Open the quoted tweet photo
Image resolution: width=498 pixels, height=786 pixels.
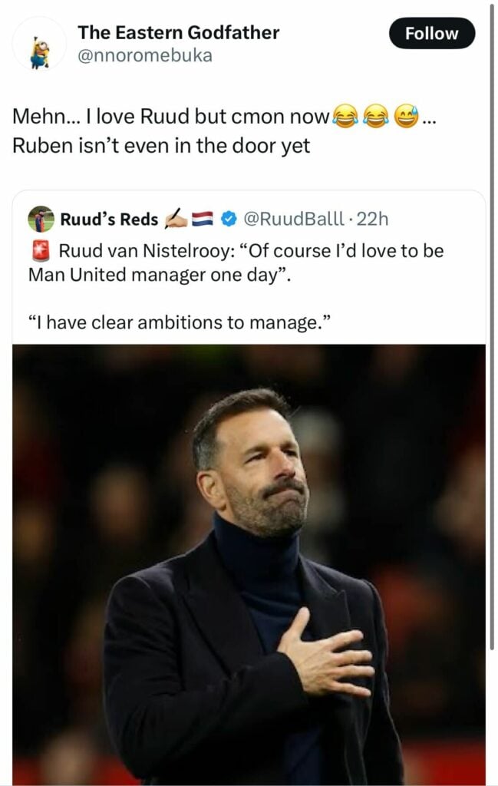249,564
